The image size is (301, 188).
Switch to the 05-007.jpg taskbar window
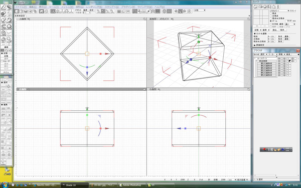point(103,185)
